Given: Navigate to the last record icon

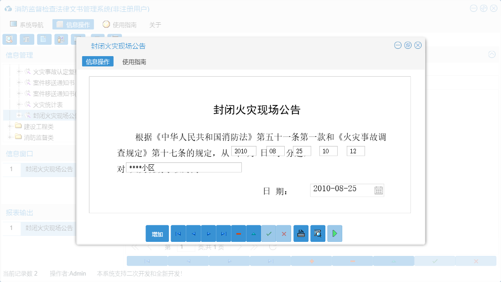Looking at the screenshot, I should point(224,233).
